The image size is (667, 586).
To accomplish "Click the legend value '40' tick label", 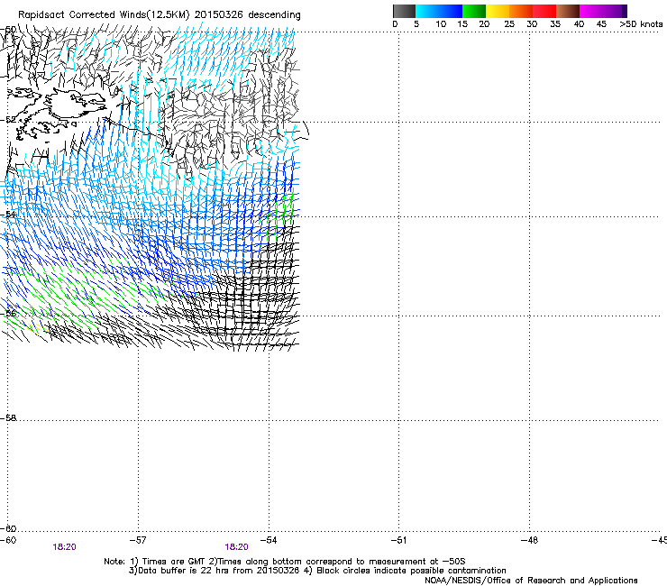I will point(579,24).
